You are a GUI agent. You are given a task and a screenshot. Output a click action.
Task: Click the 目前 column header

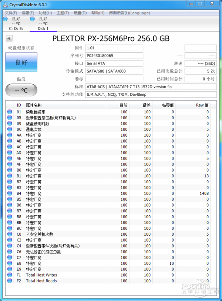(118, 105)
